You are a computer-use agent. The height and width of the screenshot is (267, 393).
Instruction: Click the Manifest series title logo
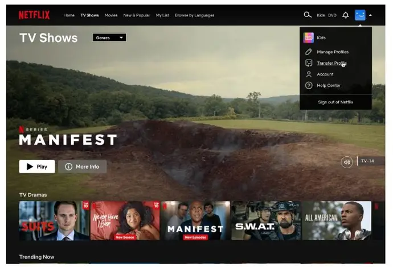(x=68, y=140)
